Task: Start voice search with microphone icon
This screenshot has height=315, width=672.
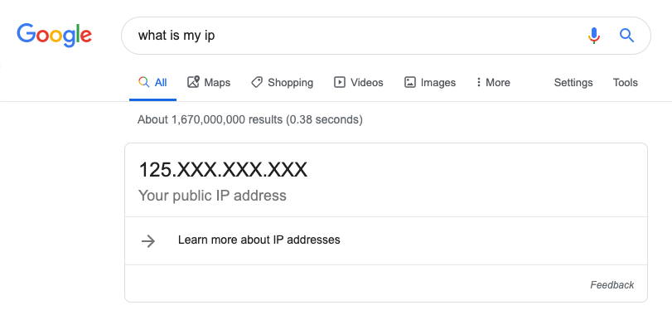Action: pyautogui.click(x=593, y=36)
